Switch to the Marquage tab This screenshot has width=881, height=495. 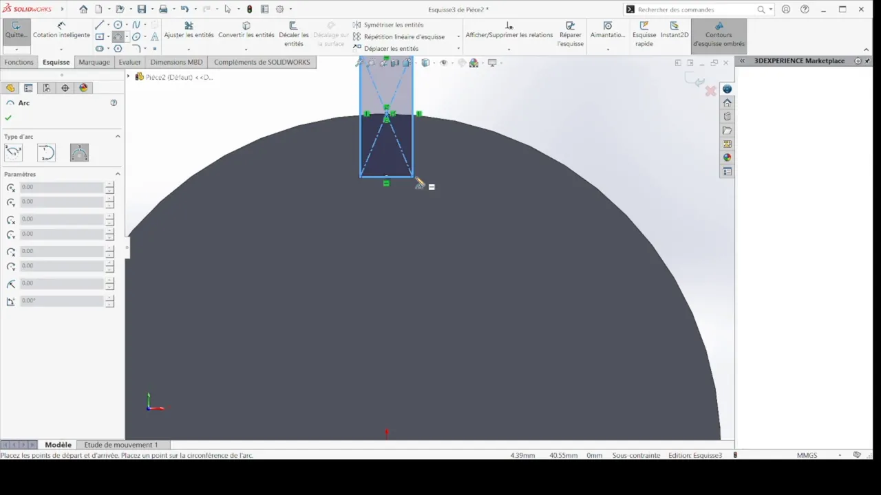tap(94, 62)
